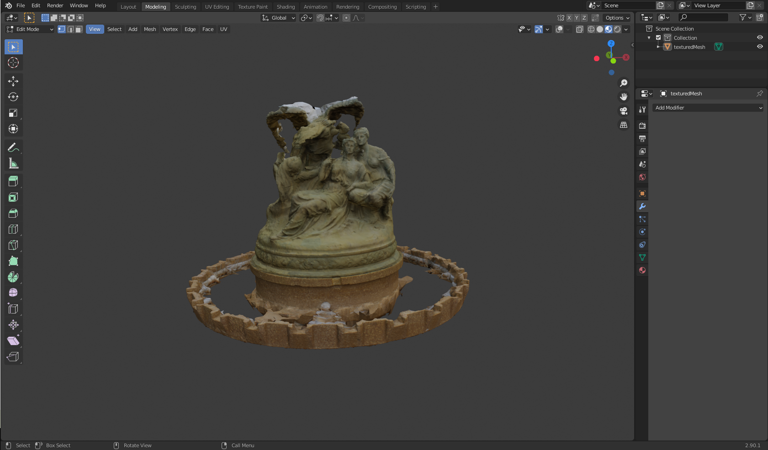
Task: Select the Measure tool
Action: pyautogui.click(x=13, y=163)
